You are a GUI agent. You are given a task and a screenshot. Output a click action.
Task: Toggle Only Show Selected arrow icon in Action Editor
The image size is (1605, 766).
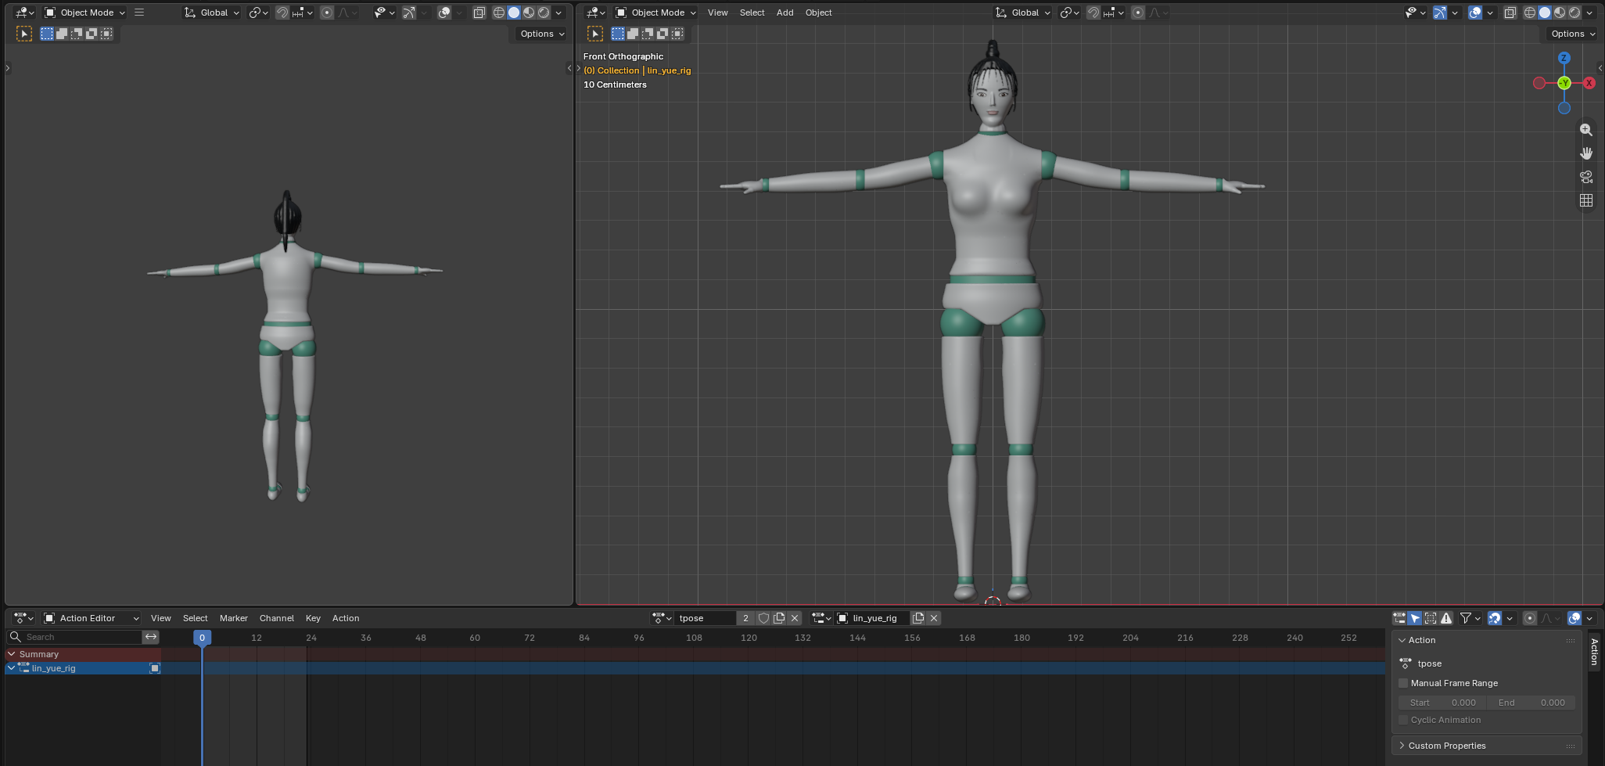tap(1415, 618)
